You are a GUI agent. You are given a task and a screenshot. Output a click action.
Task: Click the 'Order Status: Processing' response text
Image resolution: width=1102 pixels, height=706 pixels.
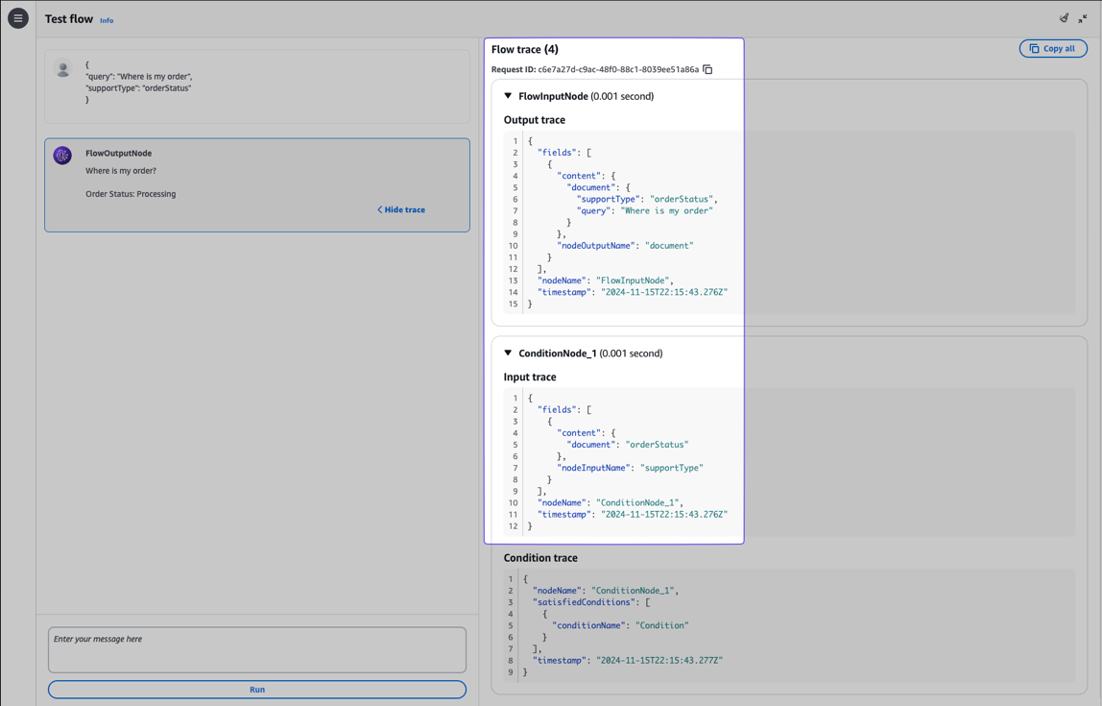pyautogui.click(x=131, y=194)
